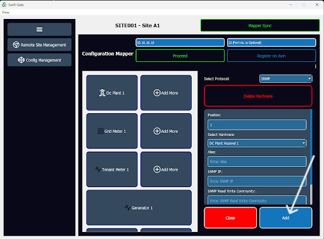Open Config Management
The width and height of the screenshot is (324, 239).
(x=39, y=60)
